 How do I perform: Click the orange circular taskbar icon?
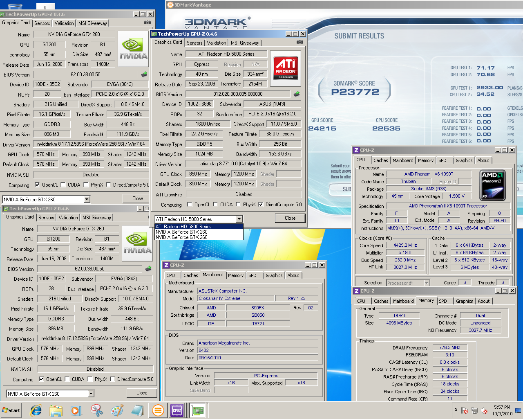158,410
